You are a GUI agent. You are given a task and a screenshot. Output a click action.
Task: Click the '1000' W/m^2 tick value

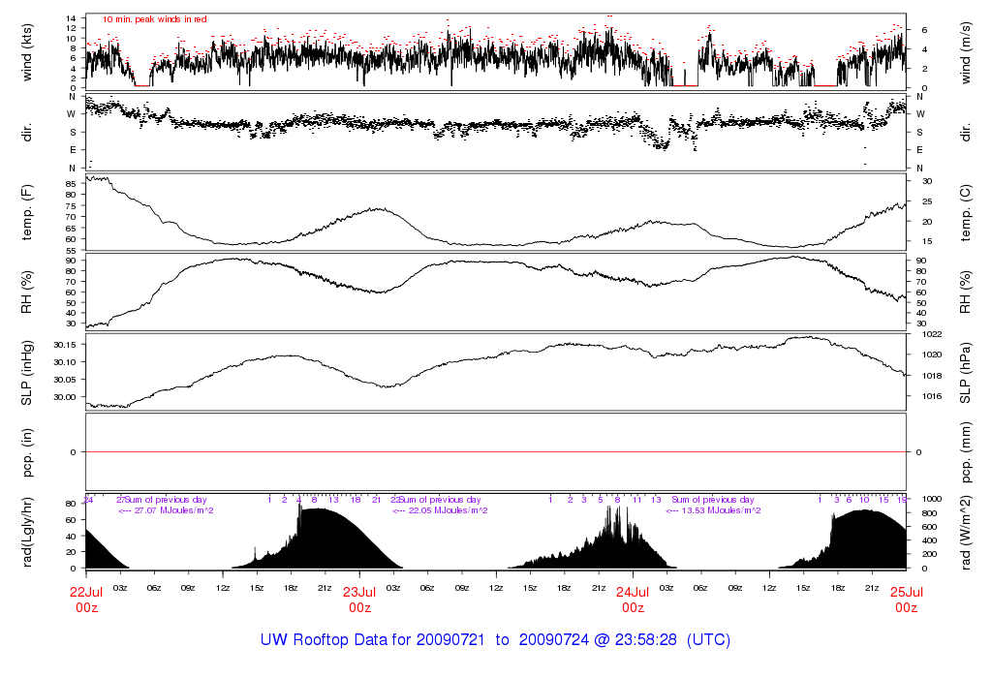[x=933, y=499]
